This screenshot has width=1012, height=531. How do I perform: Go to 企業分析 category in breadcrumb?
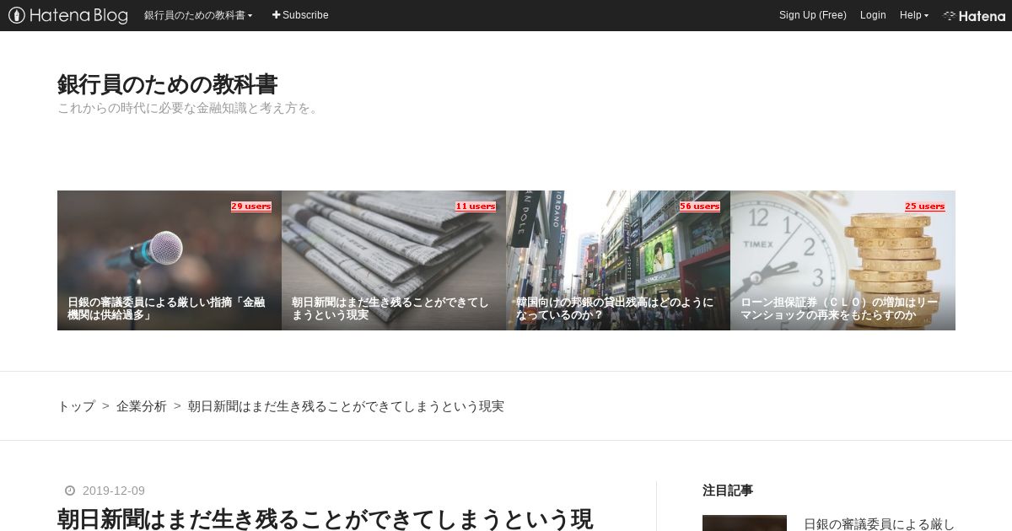pyautogui.click(x=142, y=406)
